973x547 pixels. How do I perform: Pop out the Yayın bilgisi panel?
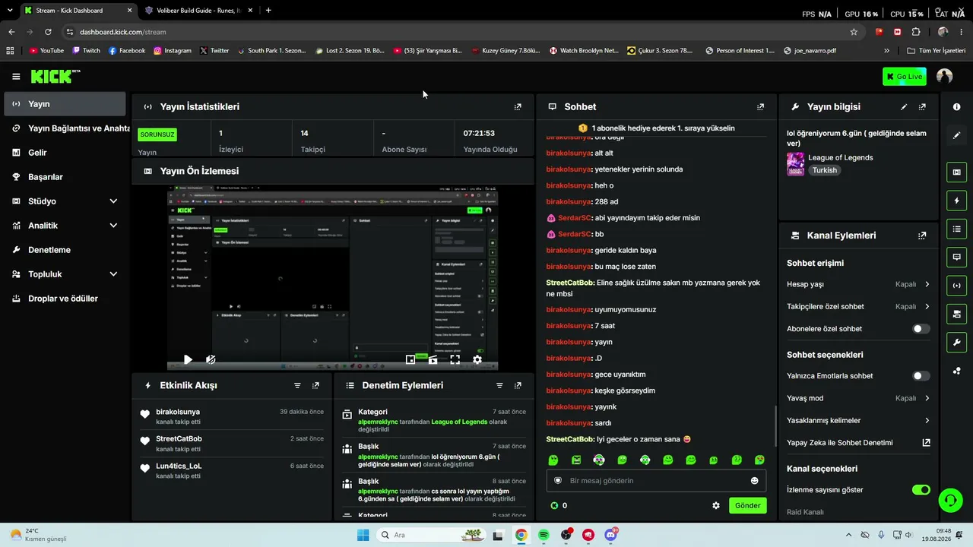click(922, 107)
